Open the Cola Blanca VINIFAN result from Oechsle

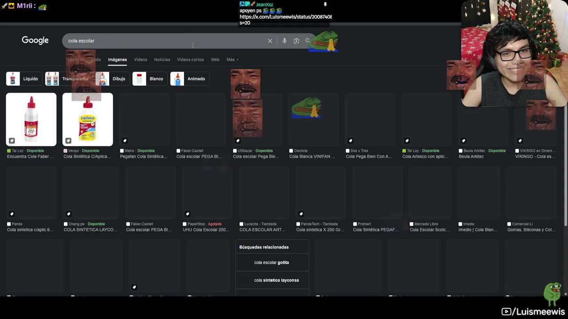312,156
